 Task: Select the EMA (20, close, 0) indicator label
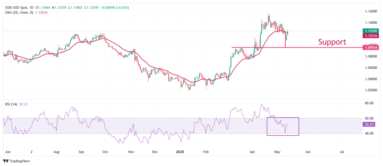click(19, 12)
